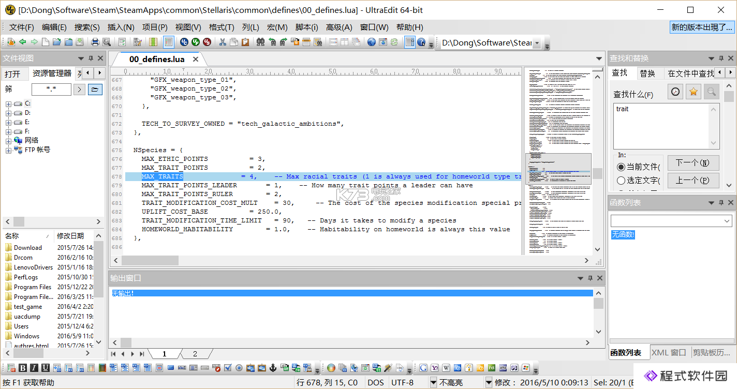
Task: Click the folder browse icon beside the filter field
Action: [x=95, y=89]
